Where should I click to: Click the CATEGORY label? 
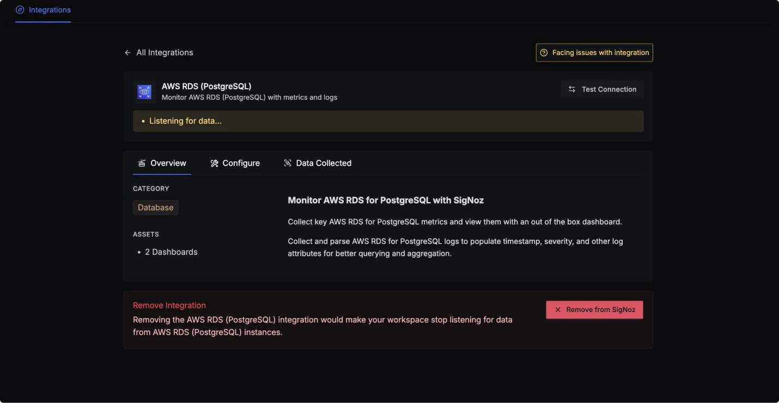151,188
